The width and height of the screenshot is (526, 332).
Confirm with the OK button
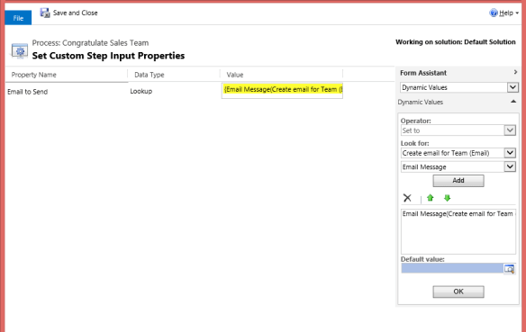pyautogui.click(x=458, y=292)
